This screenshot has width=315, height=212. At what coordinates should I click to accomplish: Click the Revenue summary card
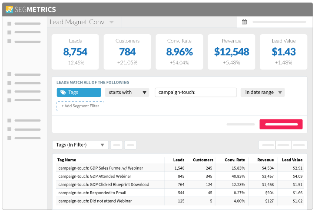pos(232,52)
